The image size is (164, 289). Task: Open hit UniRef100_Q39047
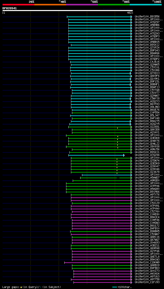[x=147, y=166]
